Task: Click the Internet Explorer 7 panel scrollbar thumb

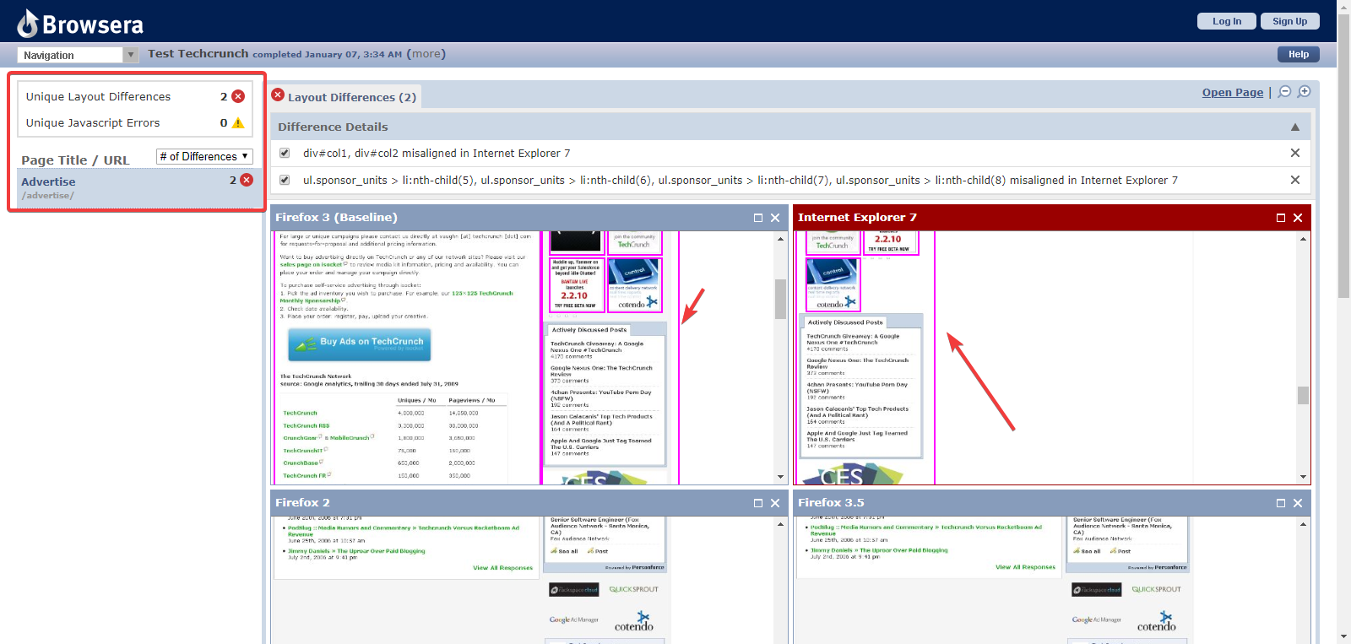Action: pyautogui.click(x=1304, y=395)
